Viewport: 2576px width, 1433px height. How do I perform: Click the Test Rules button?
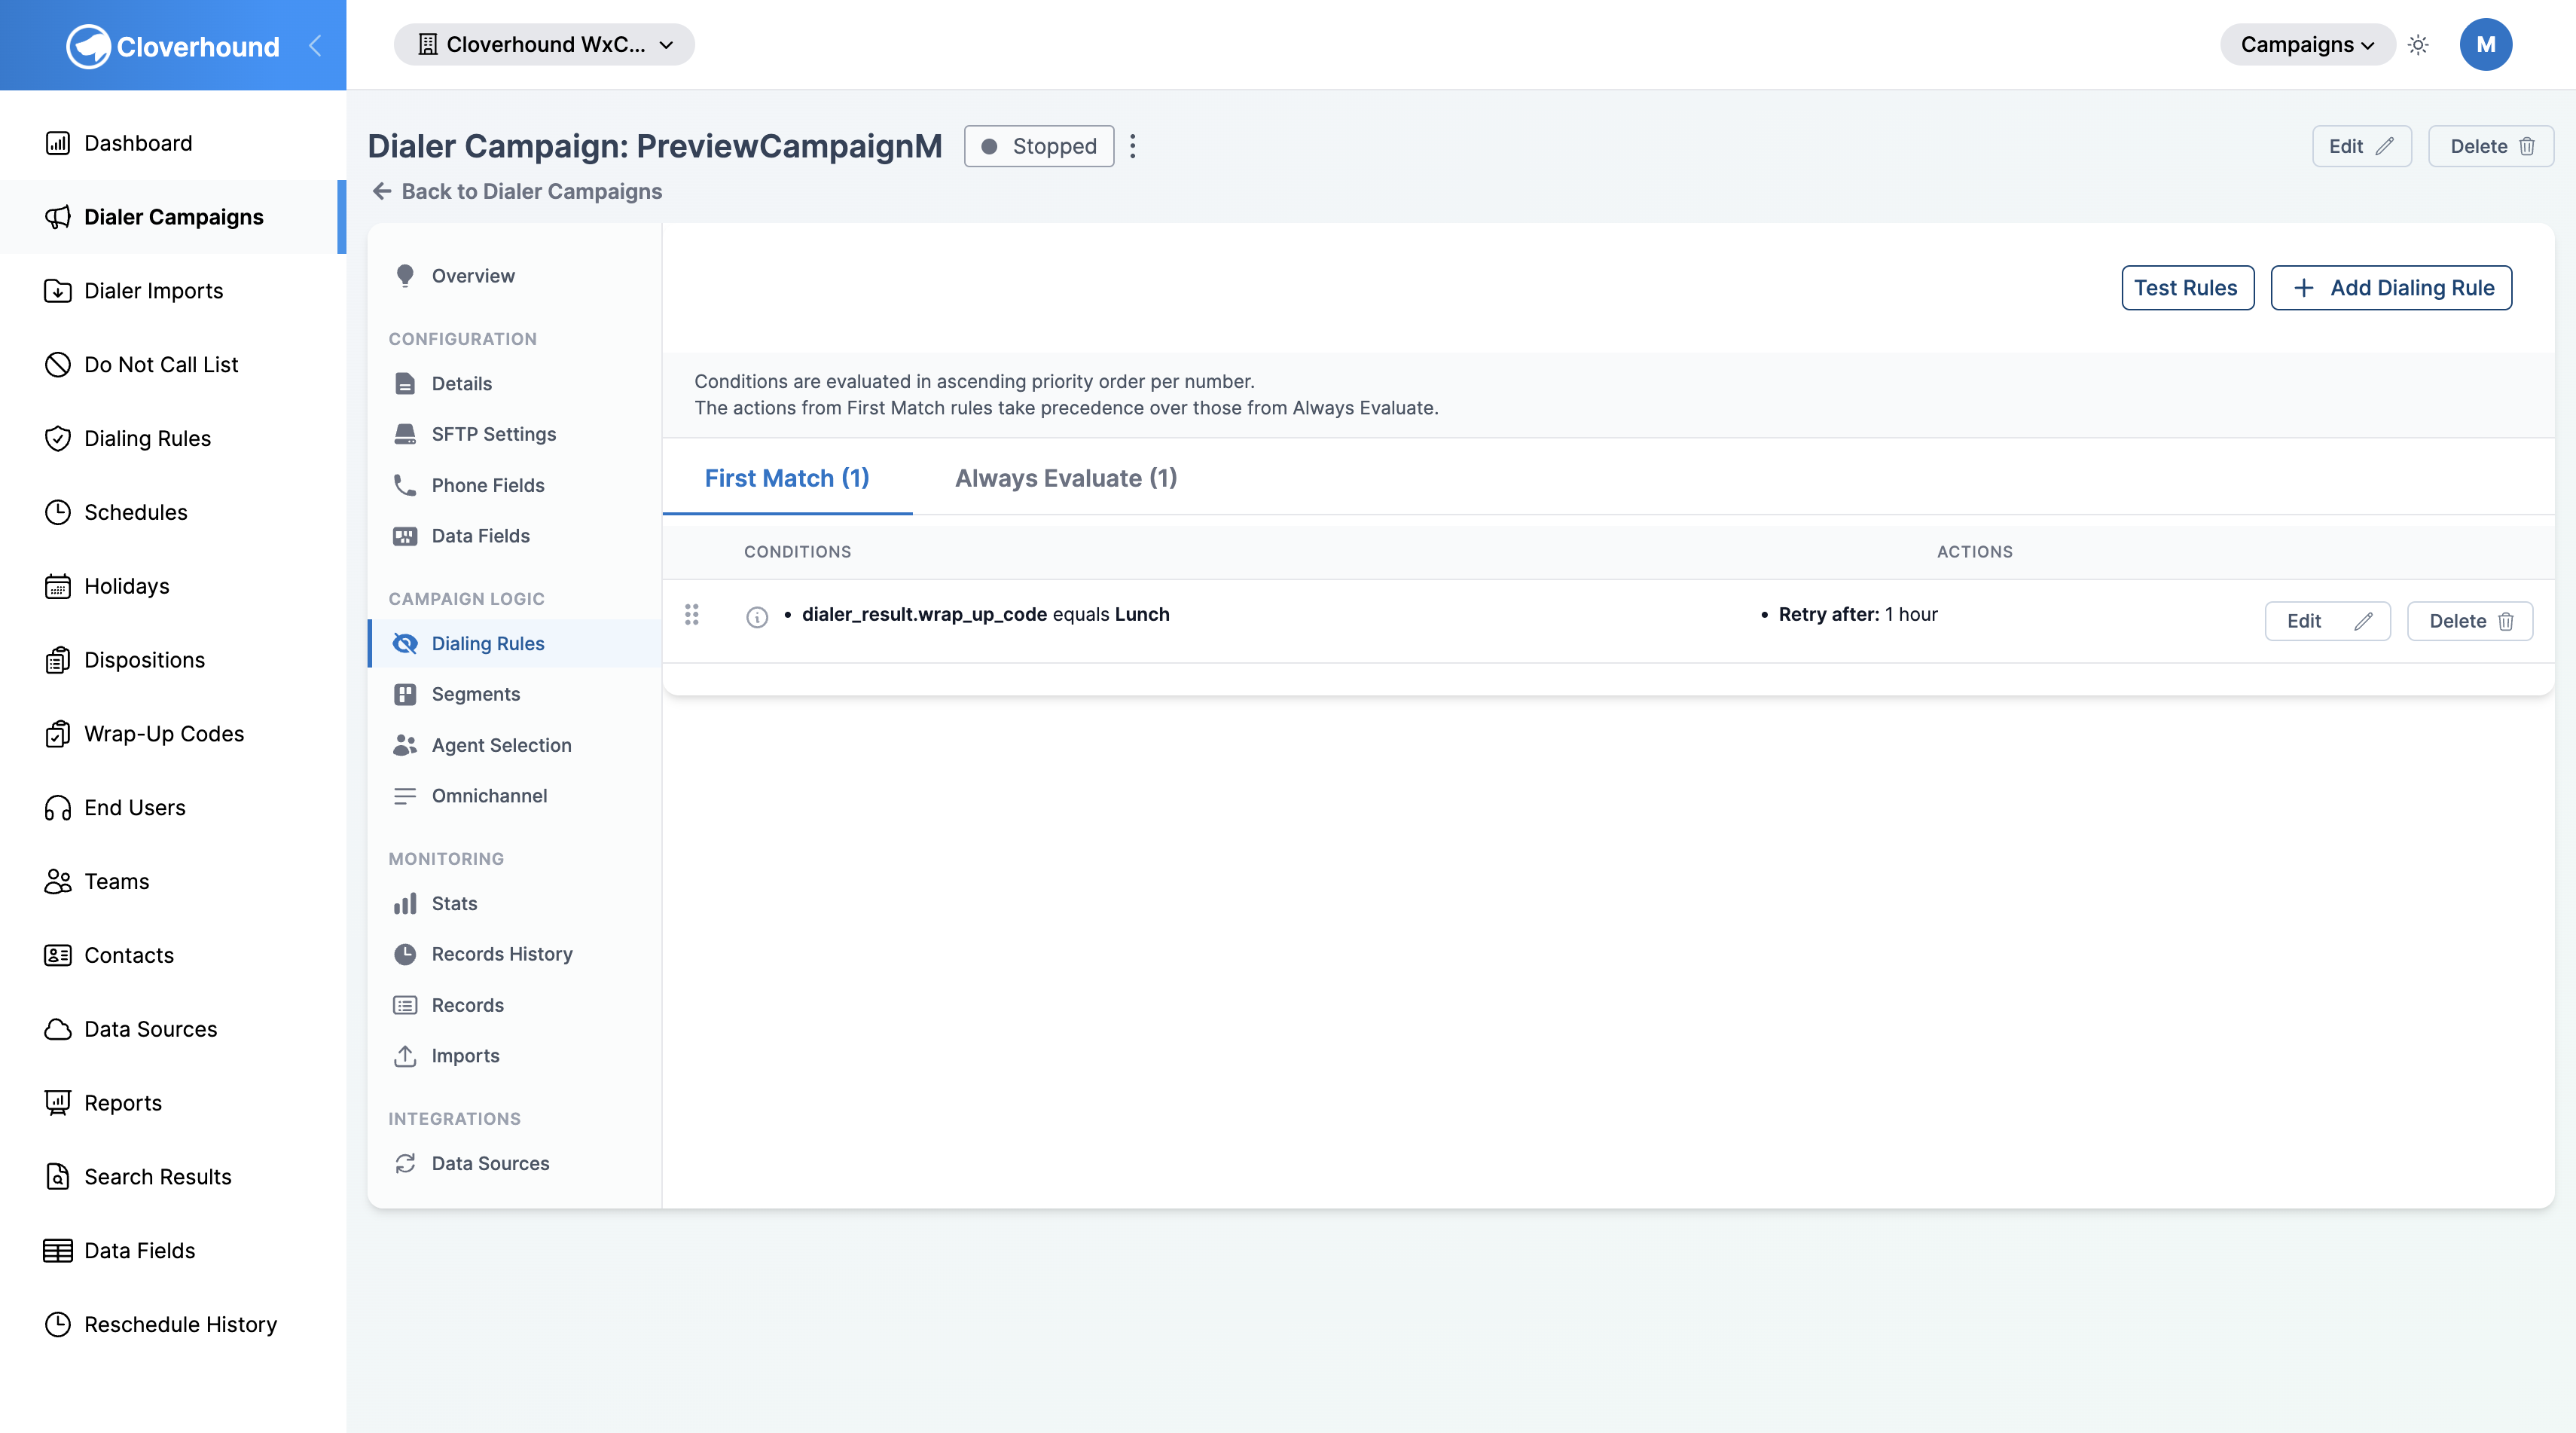(x=2187, y=288)
